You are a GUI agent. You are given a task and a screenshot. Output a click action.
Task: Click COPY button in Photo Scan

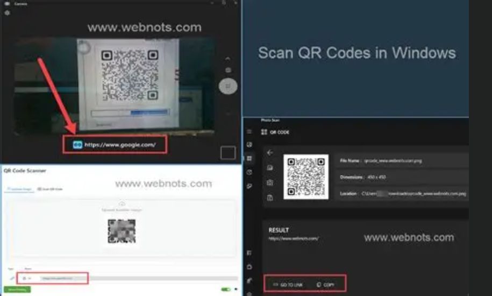point(325,285)
